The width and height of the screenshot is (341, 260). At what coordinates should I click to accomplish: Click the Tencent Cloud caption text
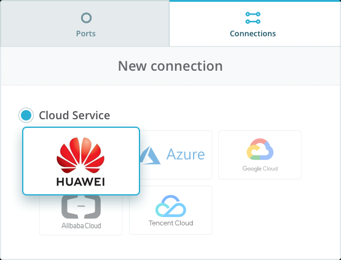pos(171,223)
